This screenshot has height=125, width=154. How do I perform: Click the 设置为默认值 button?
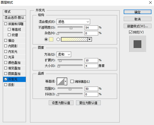click(x=61, y=103)
